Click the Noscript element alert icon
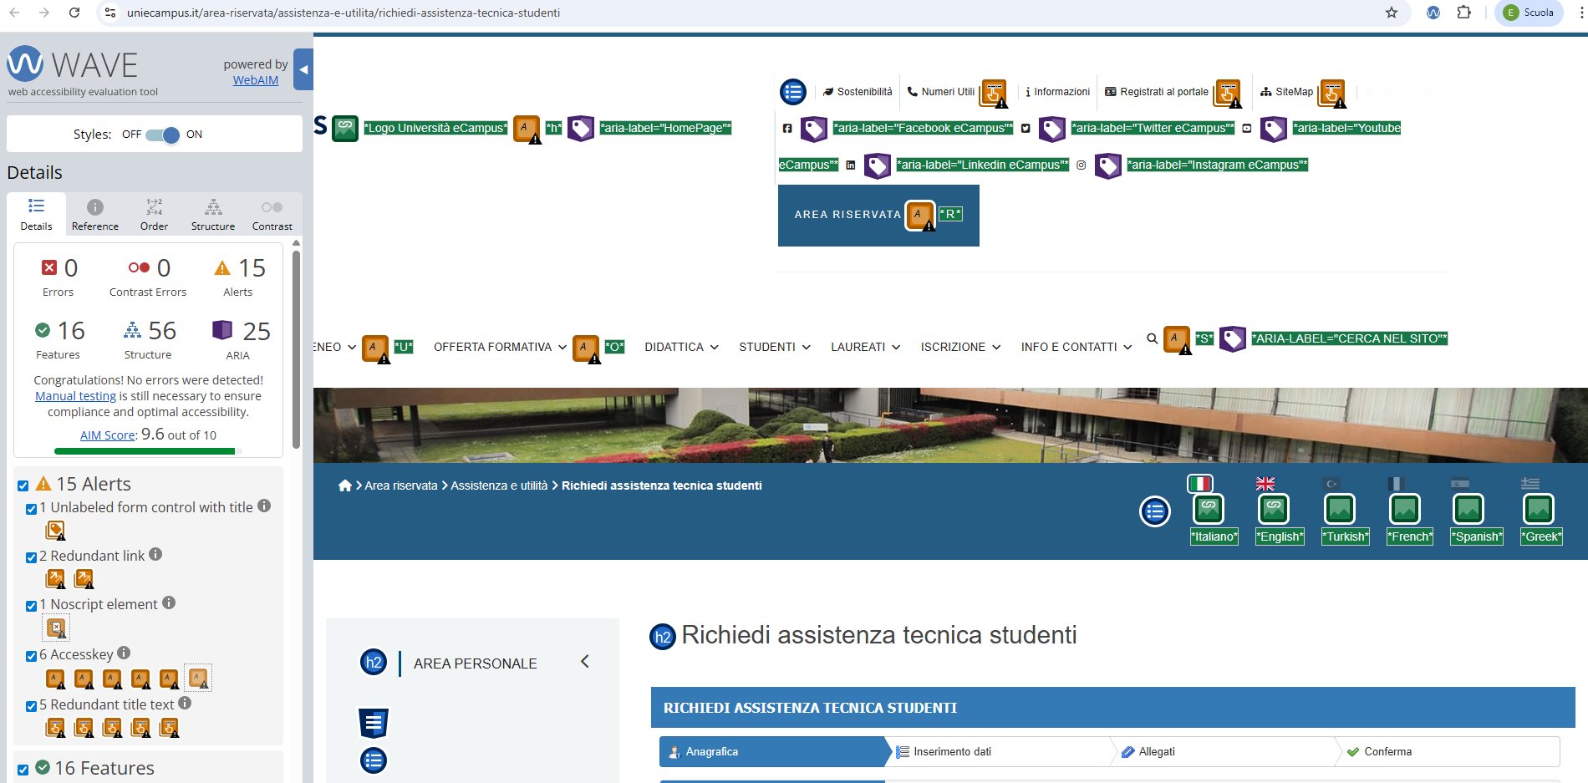 click(x=56, y=628)
